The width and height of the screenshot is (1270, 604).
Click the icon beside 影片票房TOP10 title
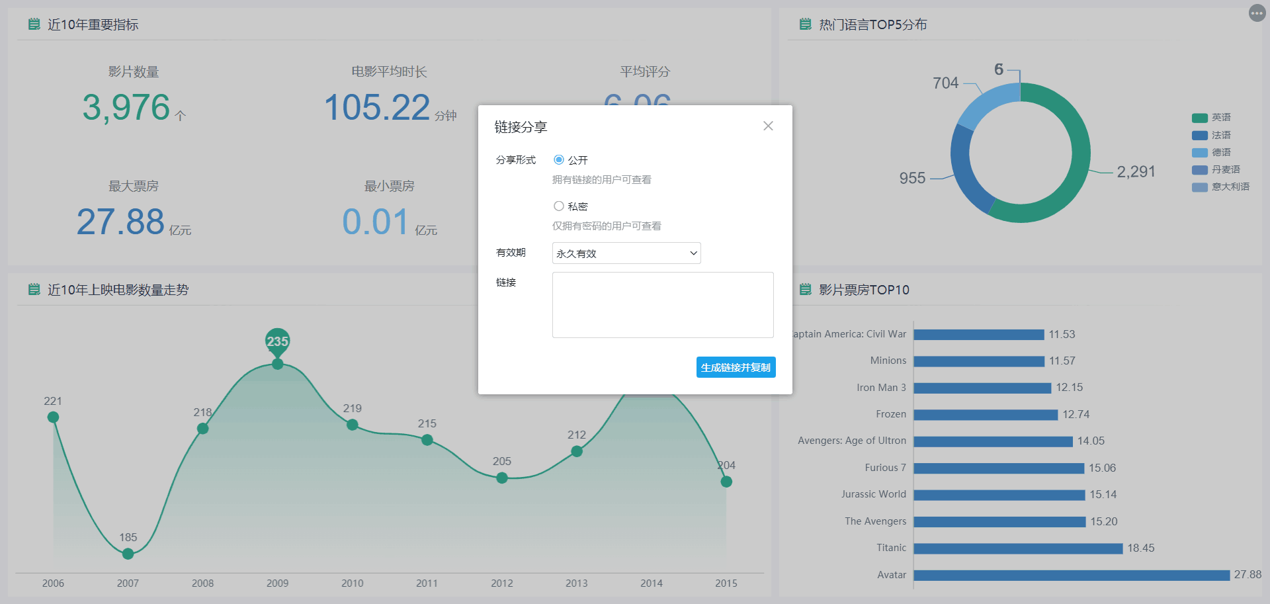[805, 290]
